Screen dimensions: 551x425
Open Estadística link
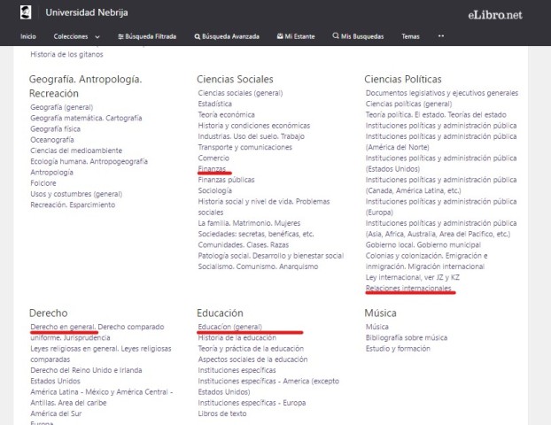214,104
